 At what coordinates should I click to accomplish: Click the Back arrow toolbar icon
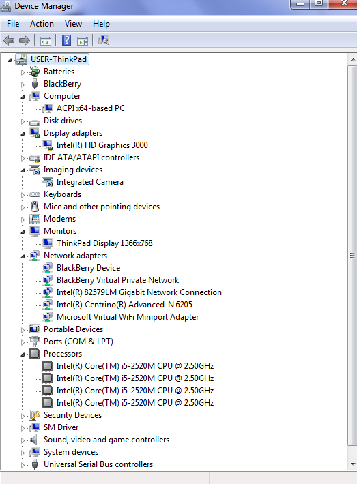pos(9,40)
